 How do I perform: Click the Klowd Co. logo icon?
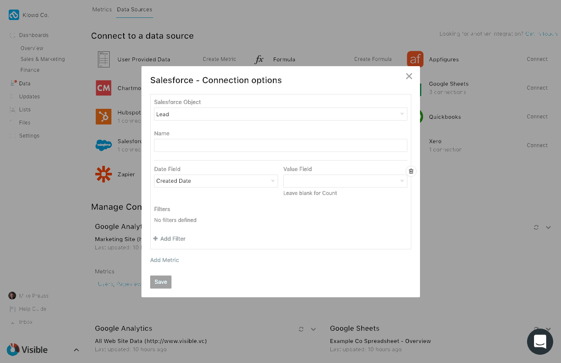coord(14,15)
